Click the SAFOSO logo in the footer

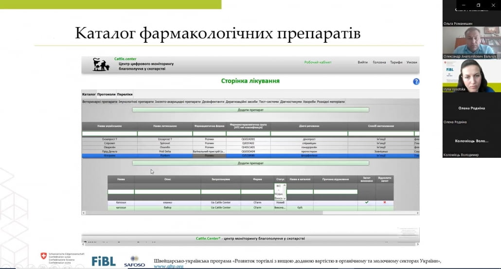pyautogui.click(x=134, y=261)
